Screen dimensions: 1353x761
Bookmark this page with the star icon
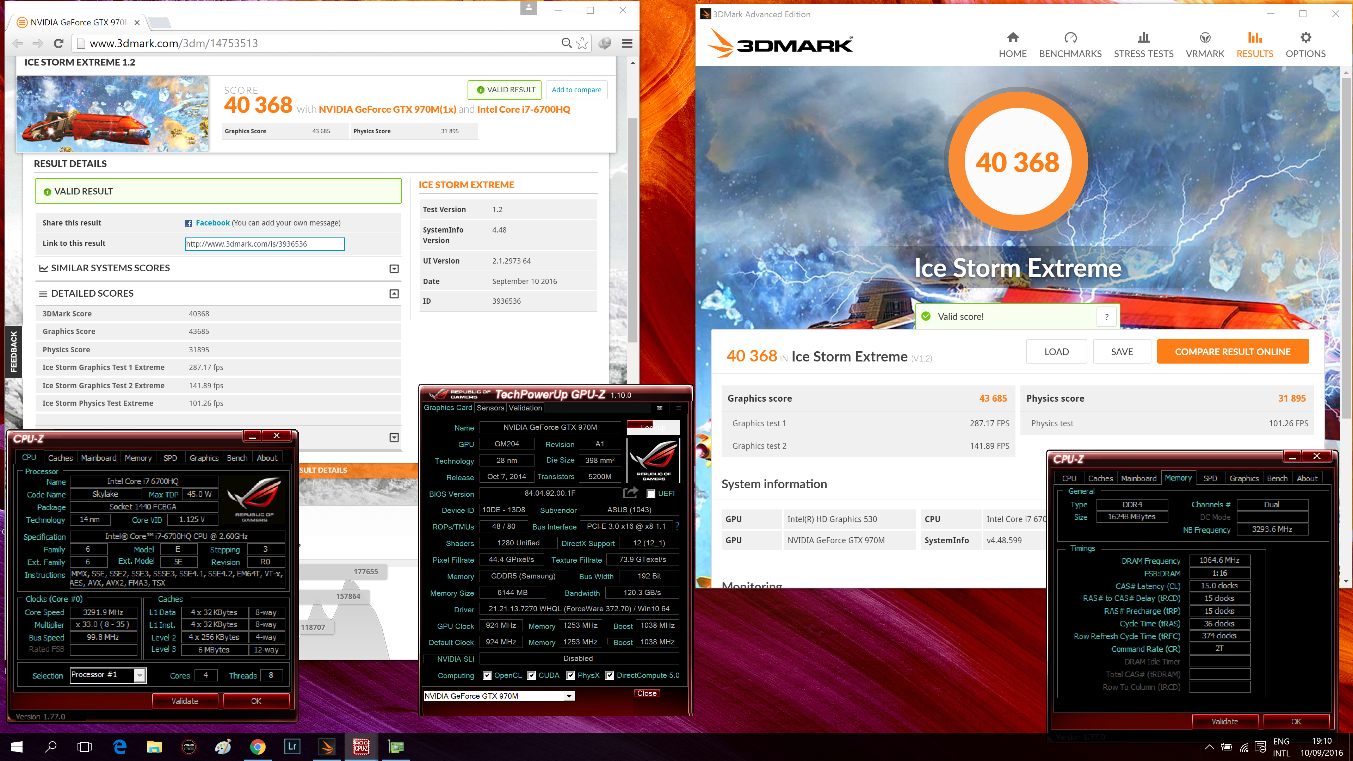[x=582, y=43]
